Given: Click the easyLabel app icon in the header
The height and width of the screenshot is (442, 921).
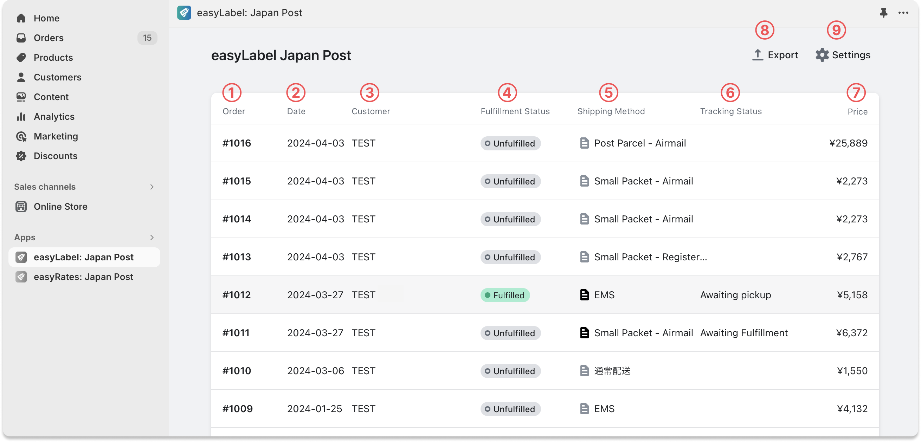Looking at the screenshot, I should pyautogui.click(x=184, y=13).
